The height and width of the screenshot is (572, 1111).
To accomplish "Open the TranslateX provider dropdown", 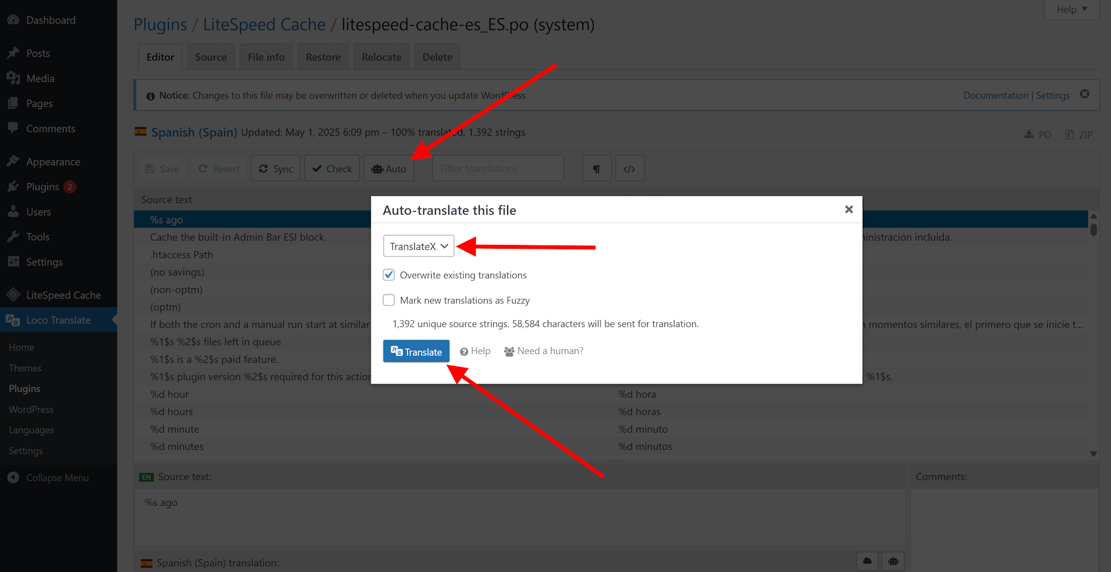I will pos(419,246).
